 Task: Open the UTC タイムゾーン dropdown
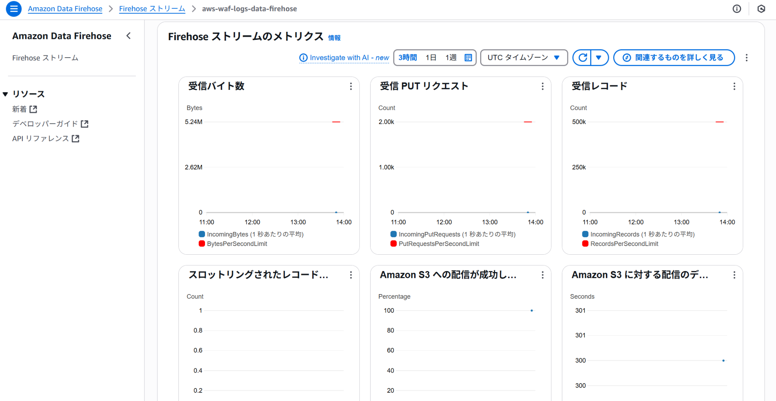524,58
